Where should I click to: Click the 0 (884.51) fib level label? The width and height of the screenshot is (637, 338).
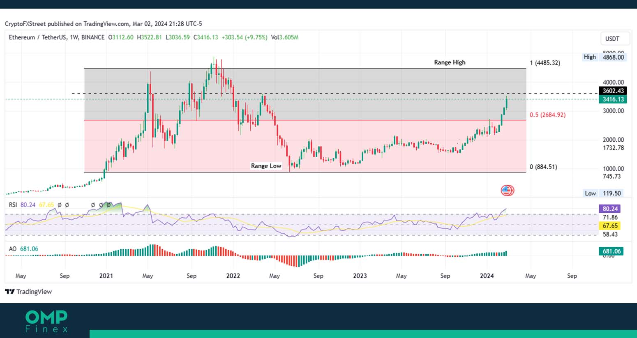point(543,167)
